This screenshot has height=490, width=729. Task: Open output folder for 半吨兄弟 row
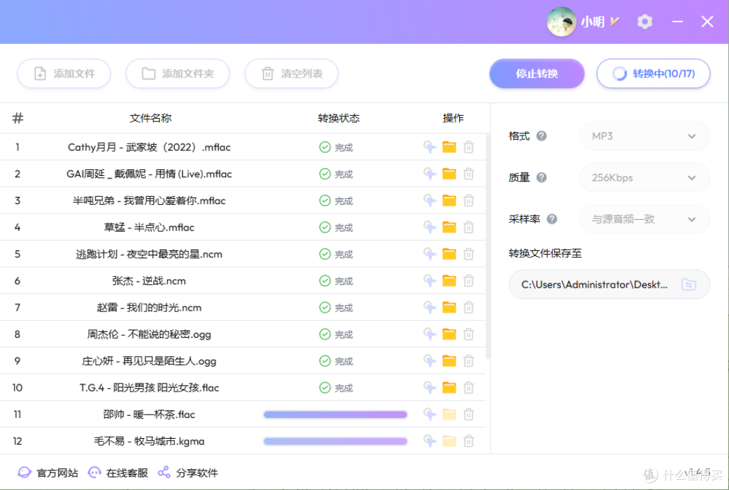click(x=449, y=201)
